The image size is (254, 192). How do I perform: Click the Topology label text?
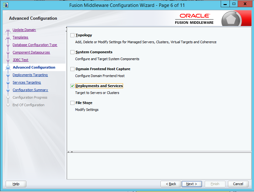(84, 35)
